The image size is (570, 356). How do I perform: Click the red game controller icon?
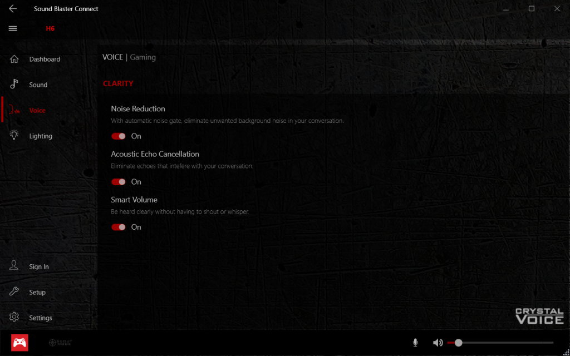[19, 343]
